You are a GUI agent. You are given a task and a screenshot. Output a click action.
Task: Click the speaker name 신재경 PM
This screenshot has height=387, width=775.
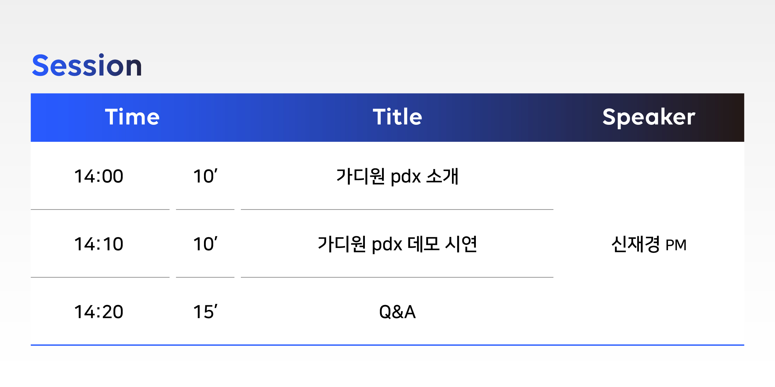649,244
